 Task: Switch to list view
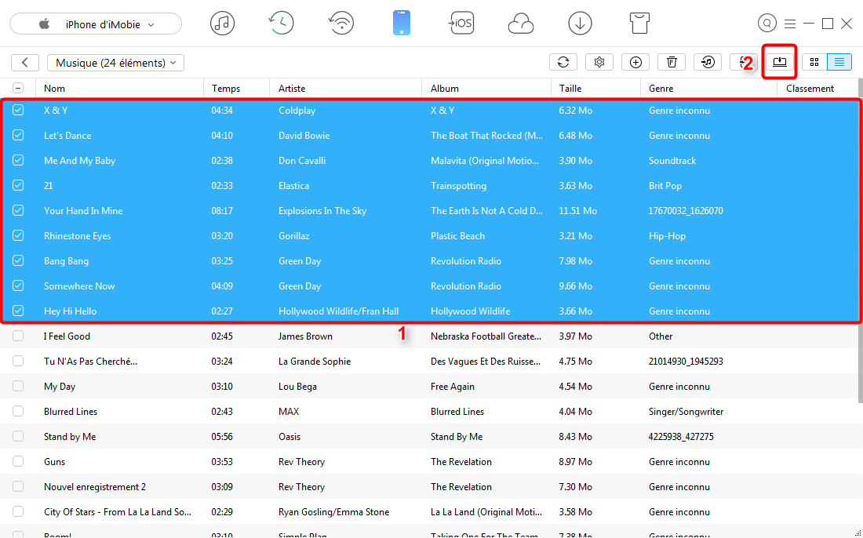click(x=839, y=62)
